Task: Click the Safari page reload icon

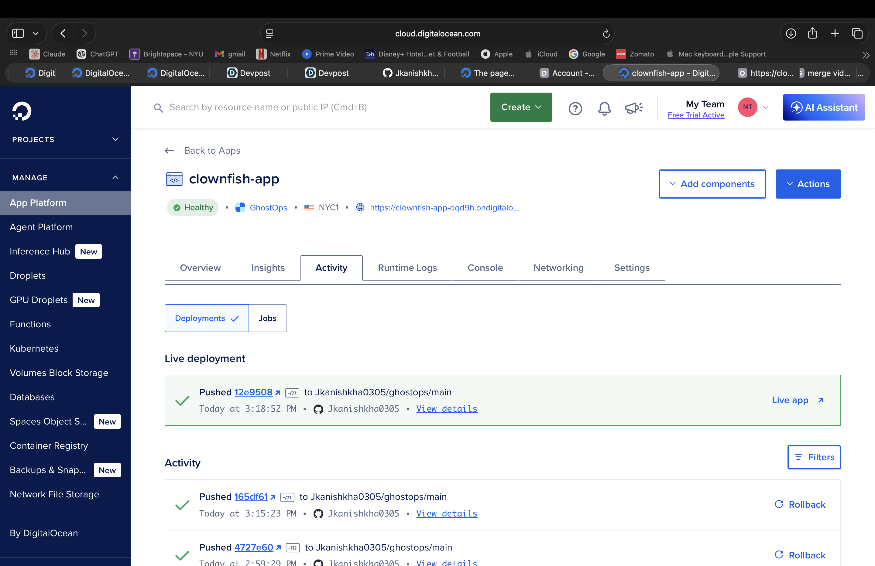Action: pyautogui.click(x=606, y=34)
